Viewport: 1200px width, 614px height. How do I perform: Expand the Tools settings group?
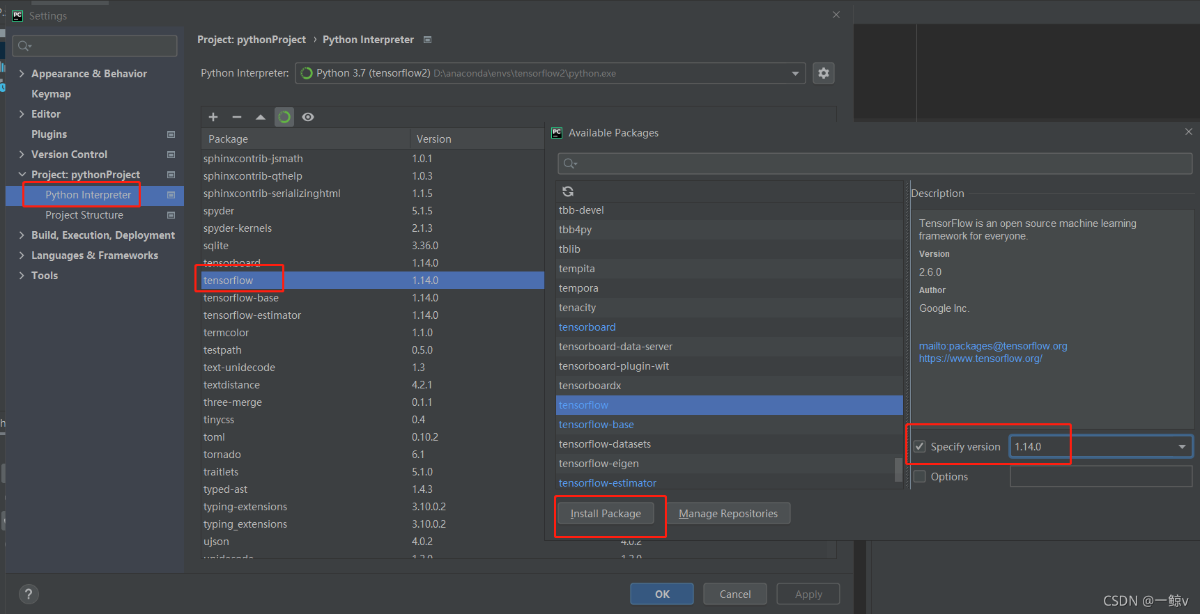22,276
